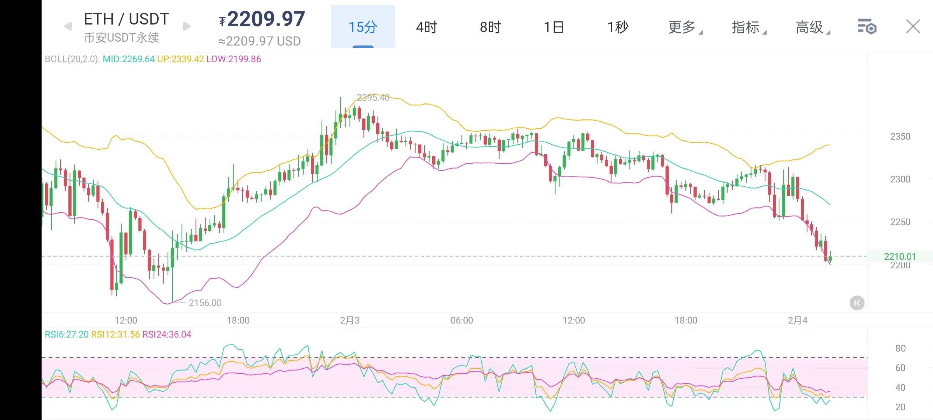The height and width of the screenshot is (420, 933).
Task: Switch to 1秒 timeframe
Action: pos(618,27)
